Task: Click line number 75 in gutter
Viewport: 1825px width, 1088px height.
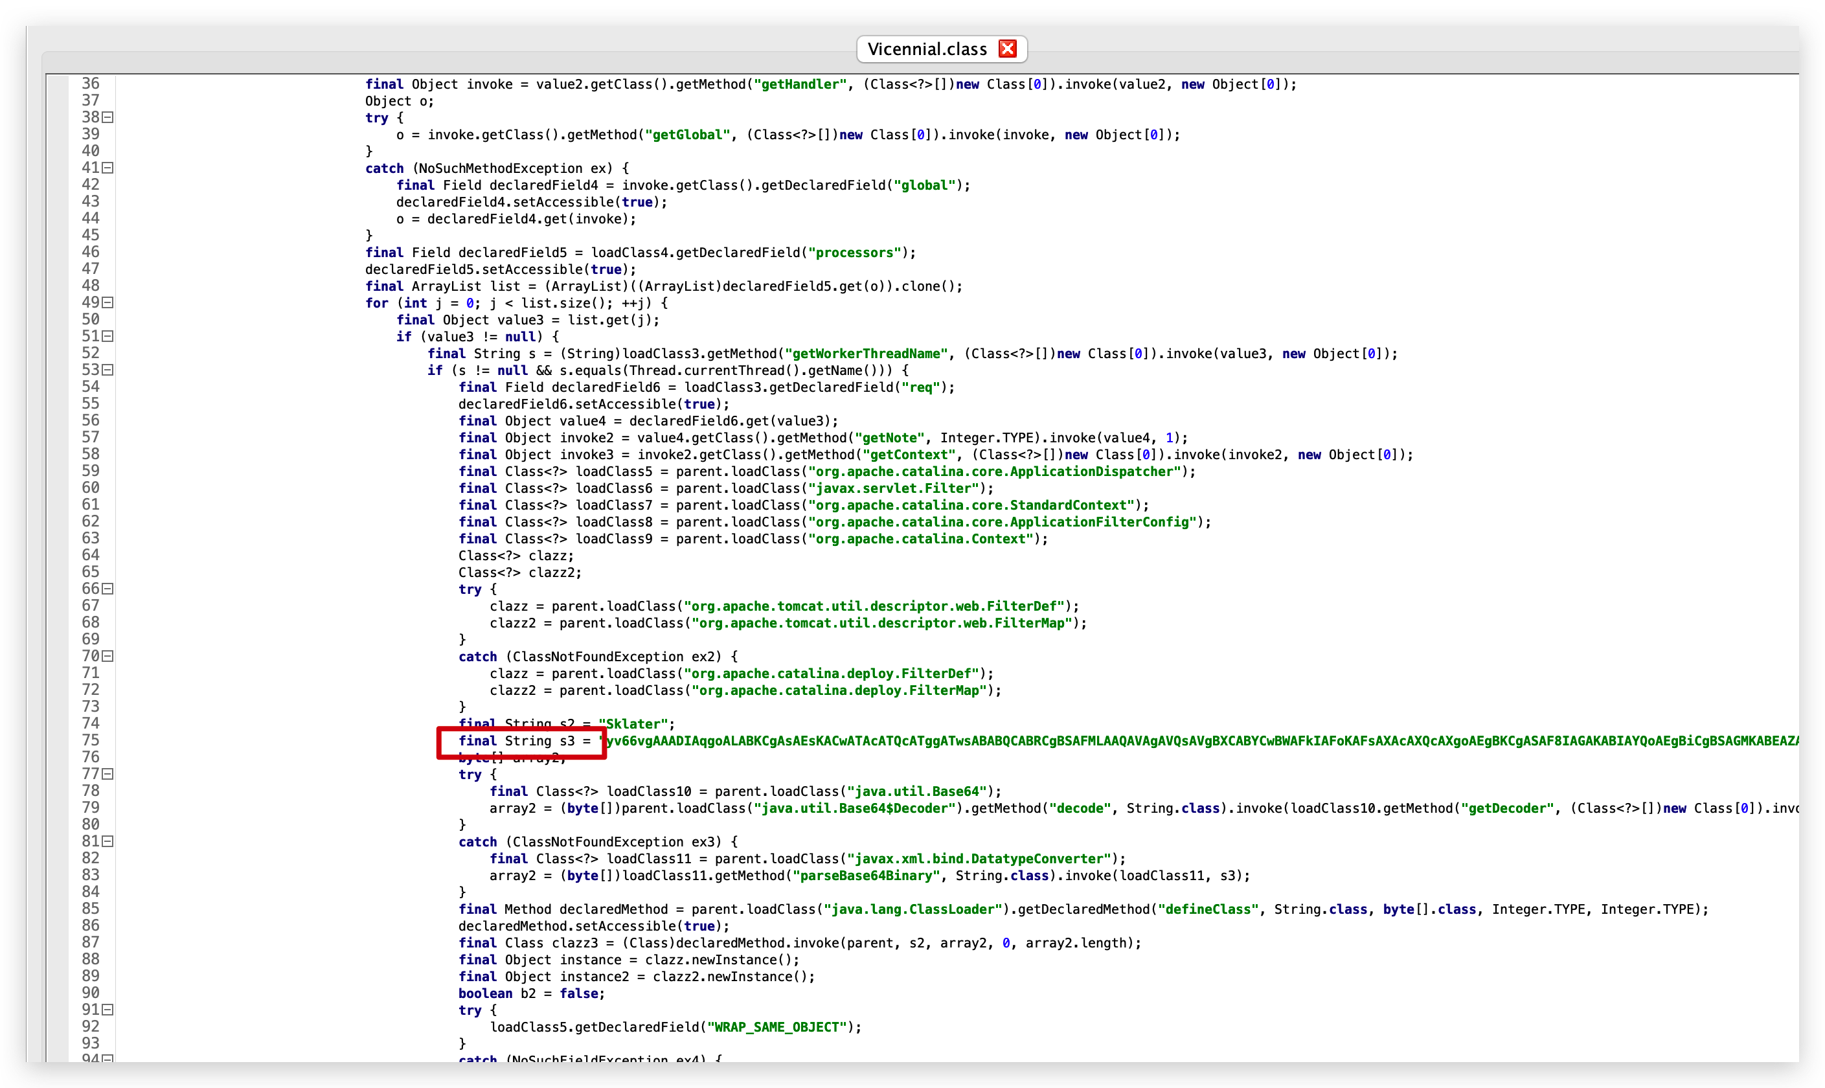Action: coord(90,740)
